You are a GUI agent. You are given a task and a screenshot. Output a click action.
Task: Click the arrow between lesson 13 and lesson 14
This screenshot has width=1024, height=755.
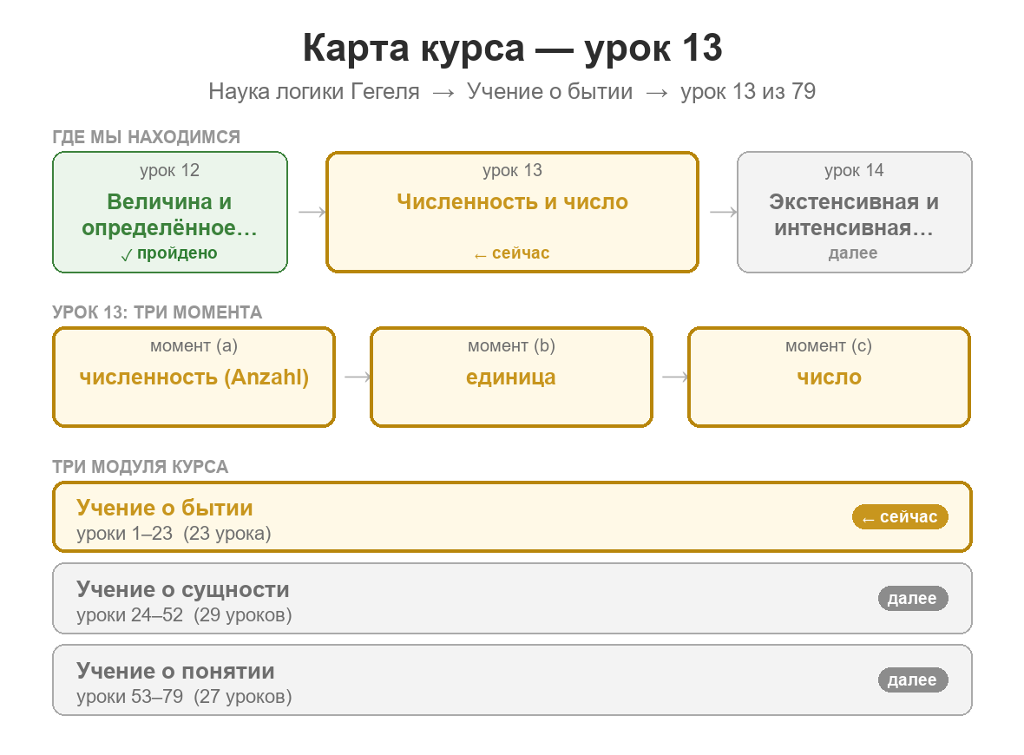coord(724,212)
